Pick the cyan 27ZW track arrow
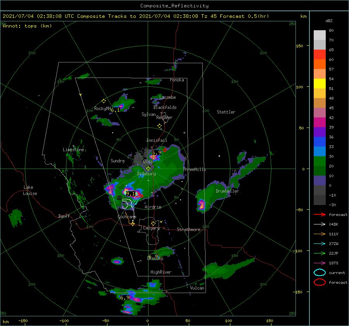 tap(320, 244)
